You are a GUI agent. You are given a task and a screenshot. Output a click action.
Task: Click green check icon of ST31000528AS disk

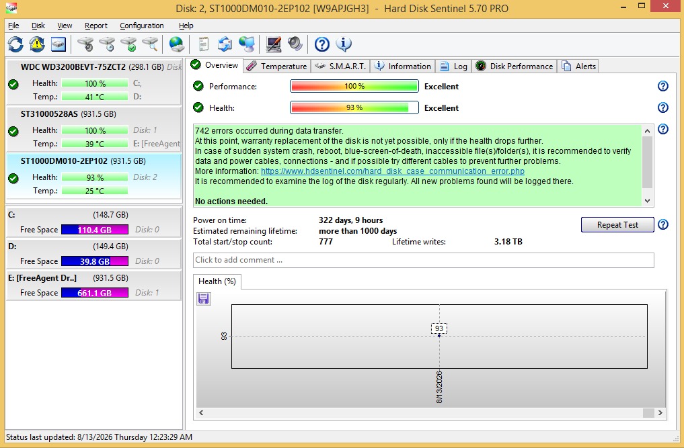click(x=13, y=131)
